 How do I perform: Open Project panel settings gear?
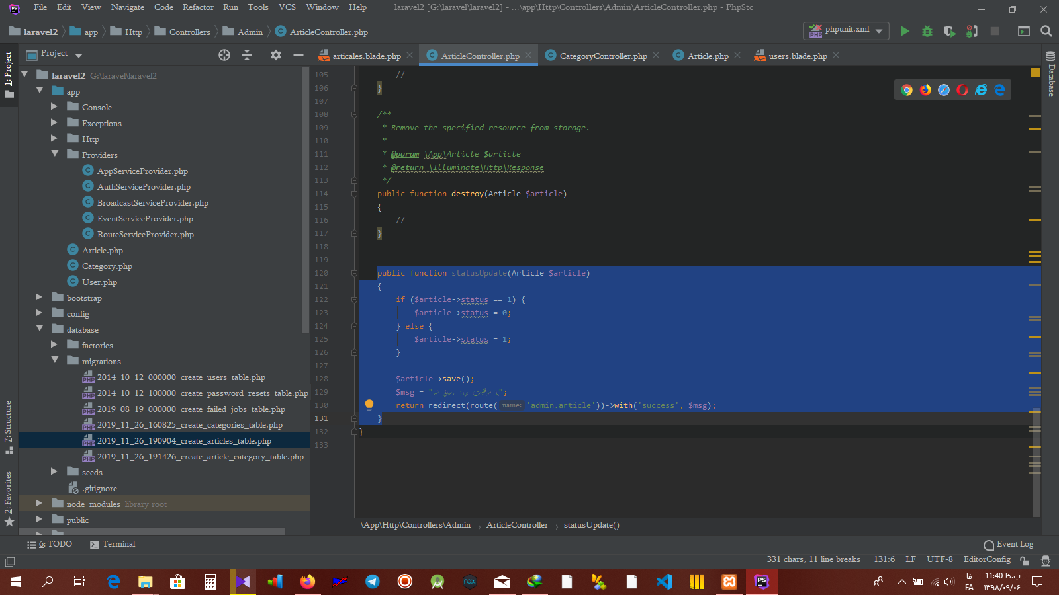(276, 55)
